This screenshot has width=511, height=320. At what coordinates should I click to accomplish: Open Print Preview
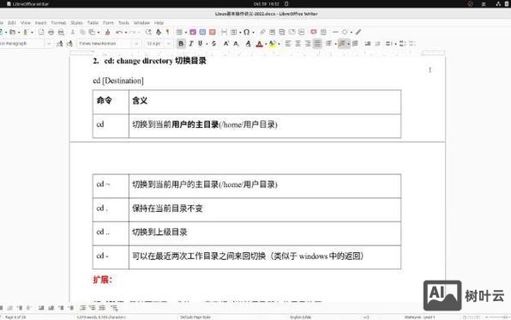61,32
